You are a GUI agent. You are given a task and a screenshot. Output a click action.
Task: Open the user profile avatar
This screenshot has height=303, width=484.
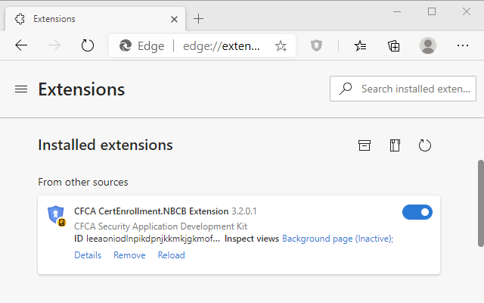tap(428, 45)
